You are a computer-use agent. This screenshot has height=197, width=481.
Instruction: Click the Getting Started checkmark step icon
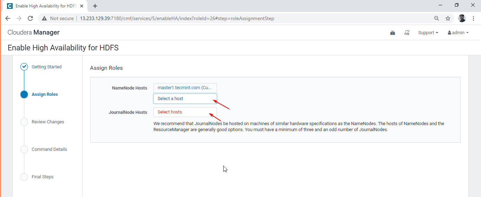coord(24,67)
